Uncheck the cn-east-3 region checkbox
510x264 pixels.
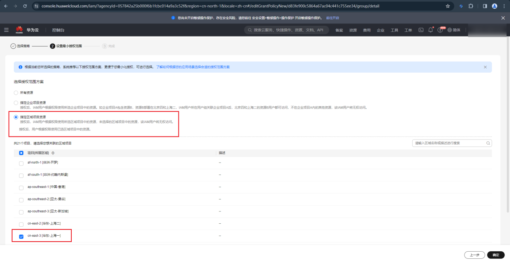coord(21,236)
